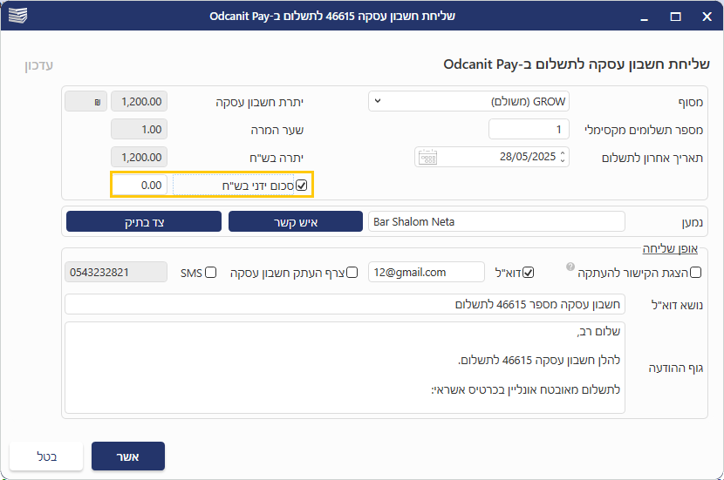Viewport: 724px width, 480px height.
Task: Toggle the סכום ידני בש"ח checkbox
Action: [x=302, y=186]
